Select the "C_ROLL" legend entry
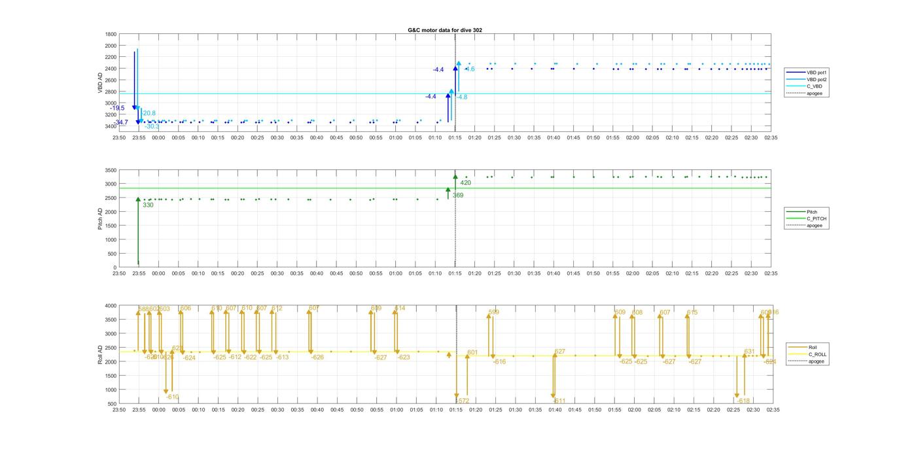Image resolution: width=916 pixels, height=453 pixels. 807,354
